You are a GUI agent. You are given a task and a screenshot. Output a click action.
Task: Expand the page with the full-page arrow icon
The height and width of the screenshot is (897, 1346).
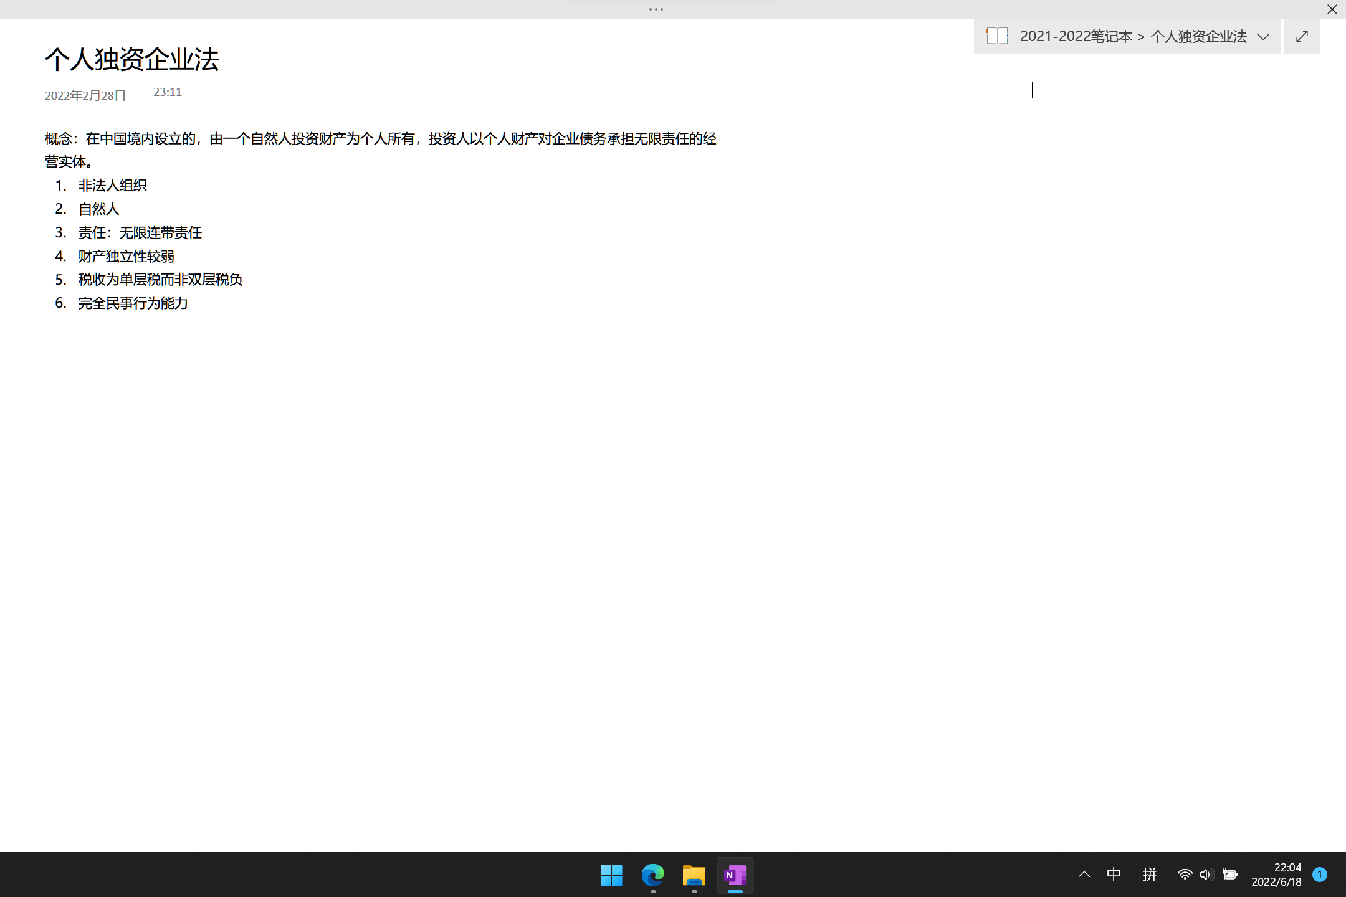click(1302, 36)
